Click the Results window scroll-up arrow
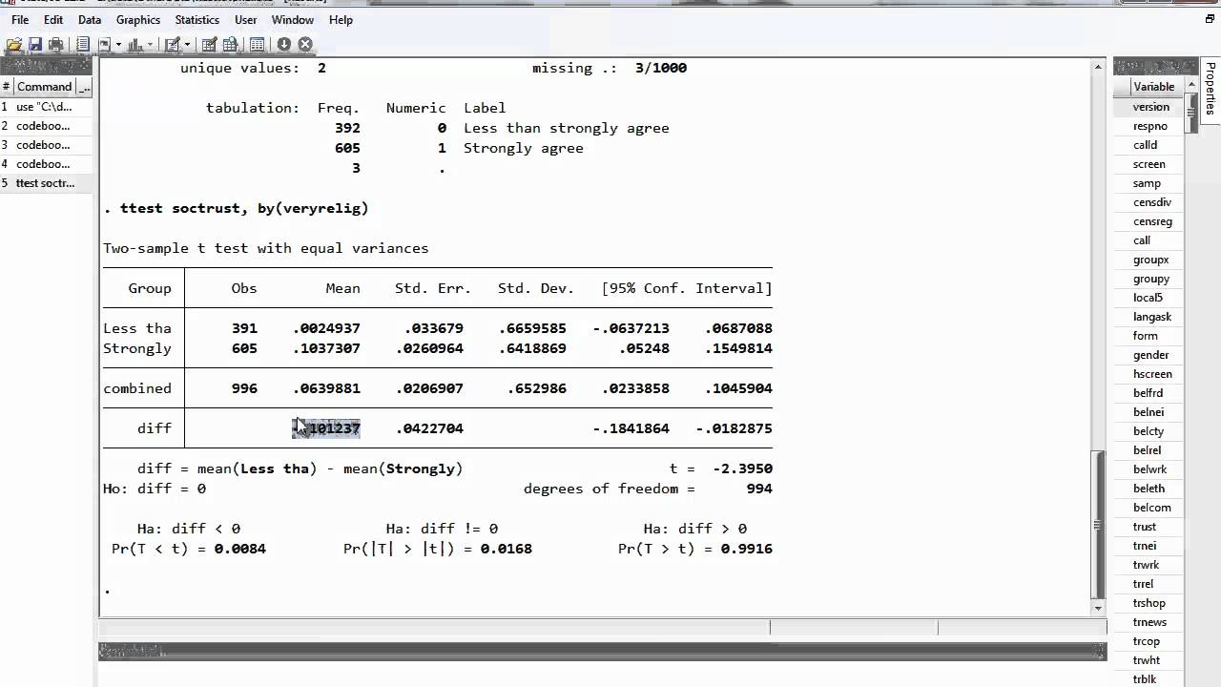Image resolution: width=1221 pixels, height=687 pixels. (x=1098, y=67)
